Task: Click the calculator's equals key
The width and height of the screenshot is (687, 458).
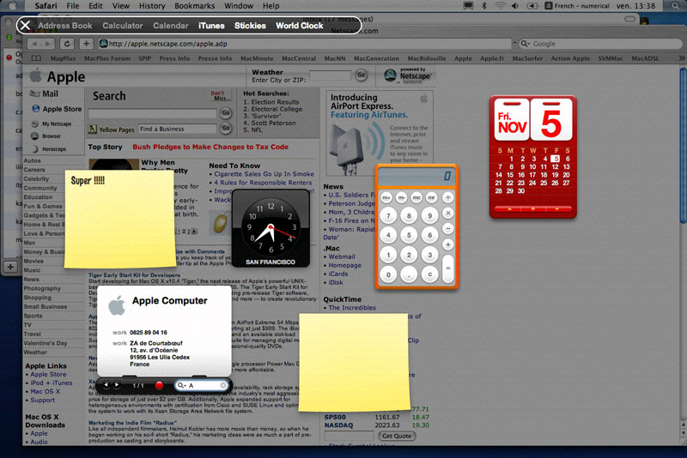Action: pyautogui.click(x=447, y=268)
